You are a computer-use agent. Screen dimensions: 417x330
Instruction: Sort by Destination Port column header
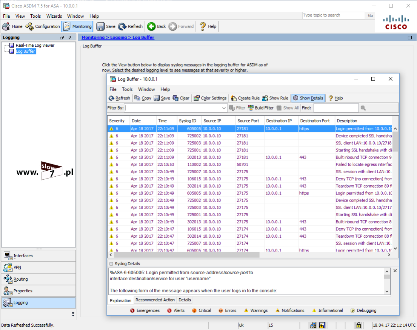pyautogui.click(x=317, y=121)
